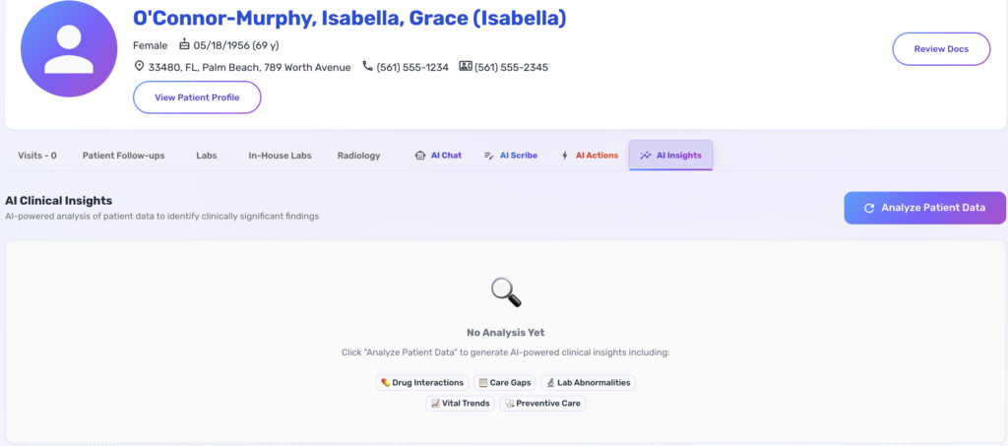Viewport: 1008px width, 446px height.
Task: Open the In-House Labs tab
Action: coord(280,156)
